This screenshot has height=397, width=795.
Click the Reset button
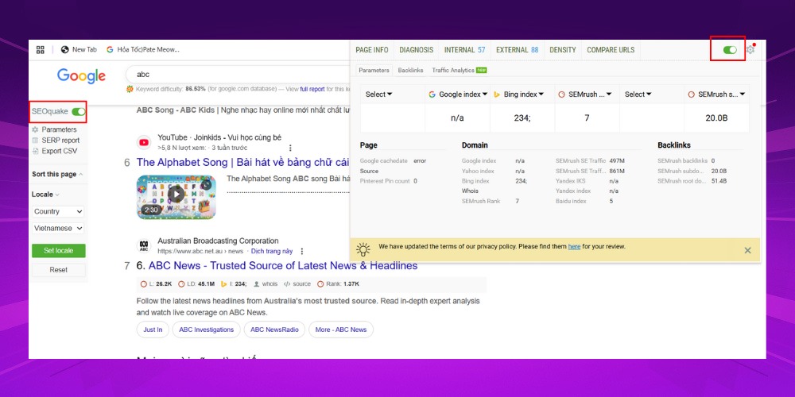[x=58, y=270]
